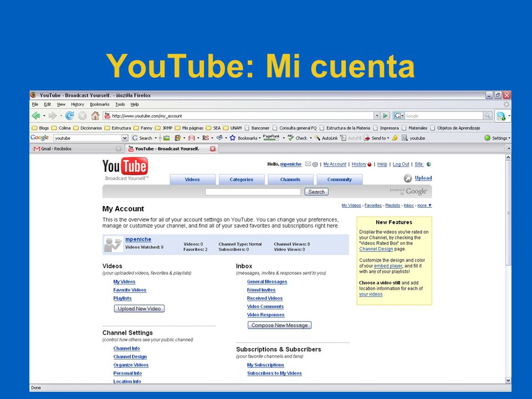Click the PageRank indicator
Viewport: 532px width, 399px height.
pos(272,137)
